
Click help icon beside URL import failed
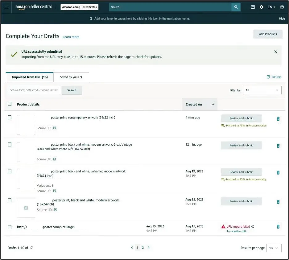coord(253,226)
